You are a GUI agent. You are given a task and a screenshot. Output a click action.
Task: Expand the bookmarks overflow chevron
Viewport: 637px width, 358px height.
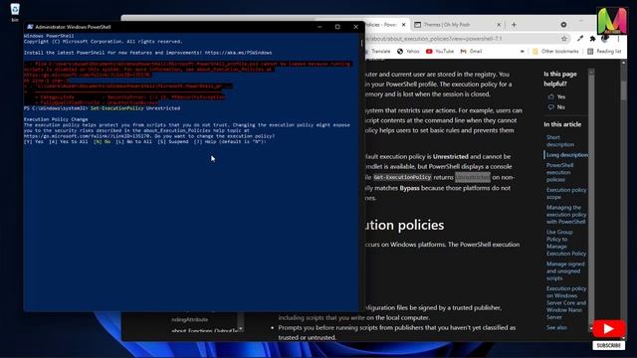pyautogui.click(x=522, y=51)
